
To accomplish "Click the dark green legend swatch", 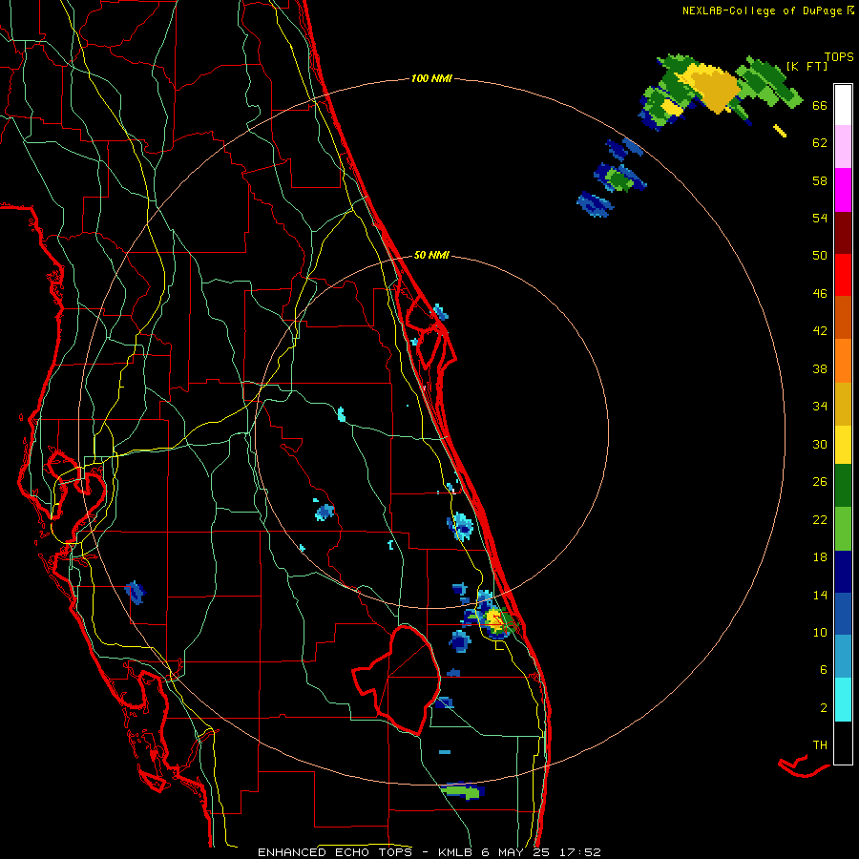I will click(843, 486).
